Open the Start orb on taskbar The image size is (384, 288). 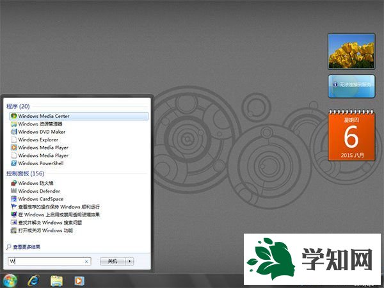(9, 281)
